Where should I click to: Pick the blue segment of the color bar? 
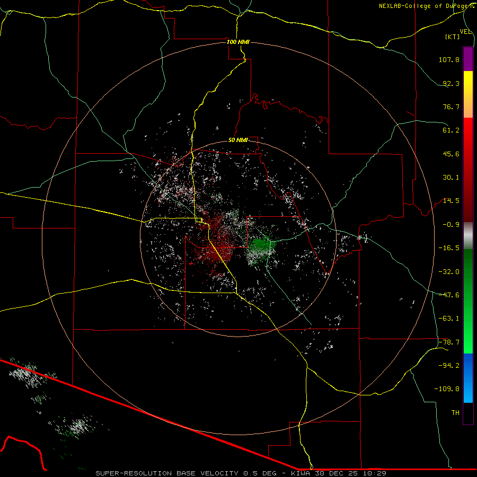pyautogui.click(x=468, y=377)
